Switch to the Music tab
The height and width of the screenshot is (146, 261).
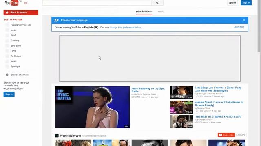pyautogui.click(x=160, y=11)
